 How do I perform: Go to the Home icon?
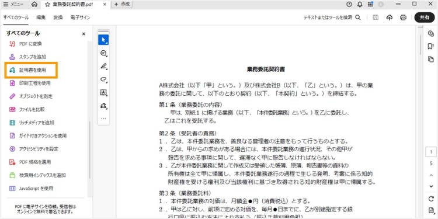click(34, 4)
